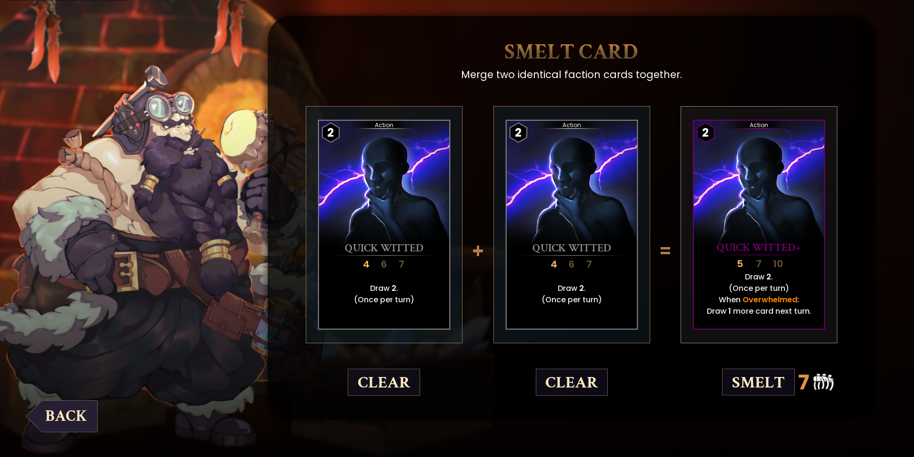914x457 pixels.
Task: Click the cost hexagon on second card
Action: click(518, 133)
